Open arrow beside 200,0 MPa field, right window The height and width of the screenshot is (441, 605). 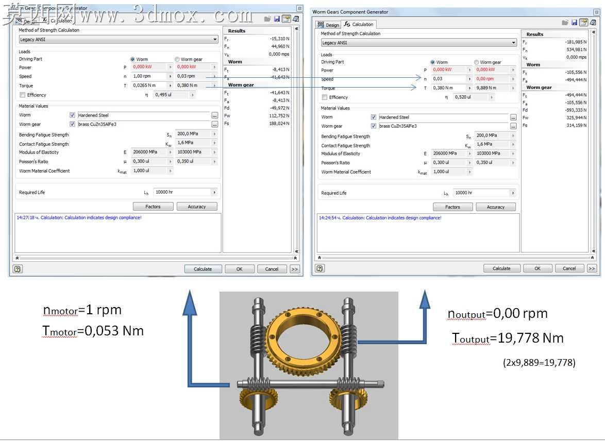click(x=513, y=135)
